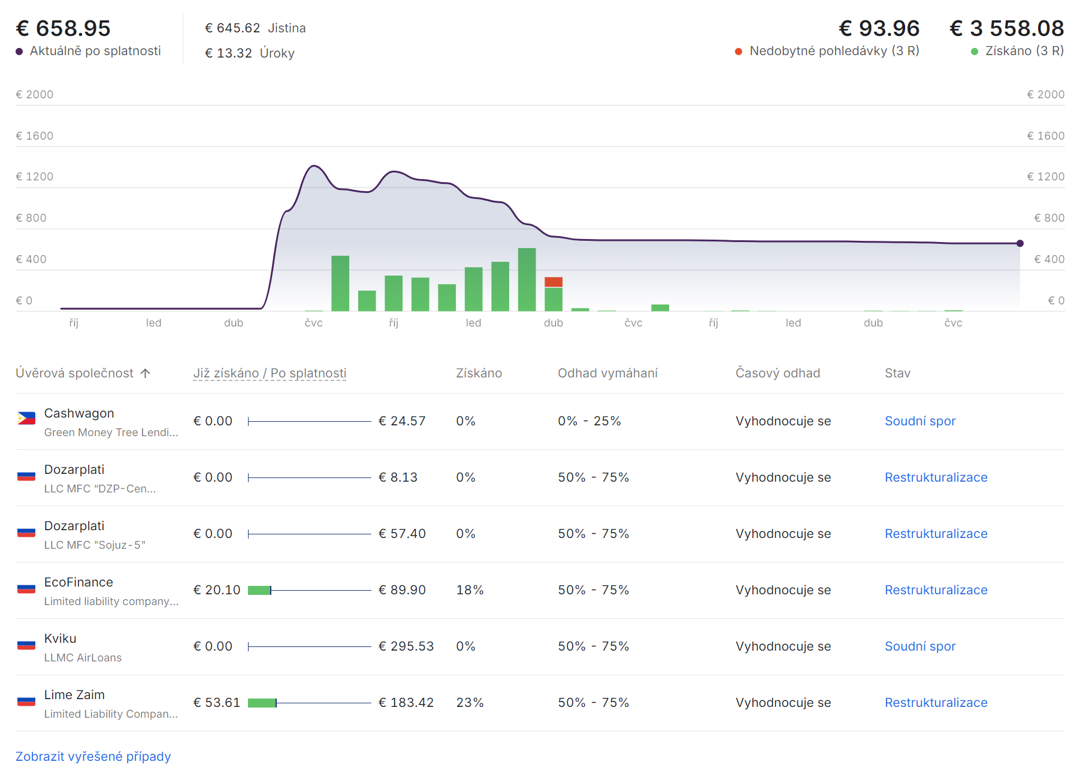
Task: Click Zobrazit vyřešené případy link
Action: [93, 757]
